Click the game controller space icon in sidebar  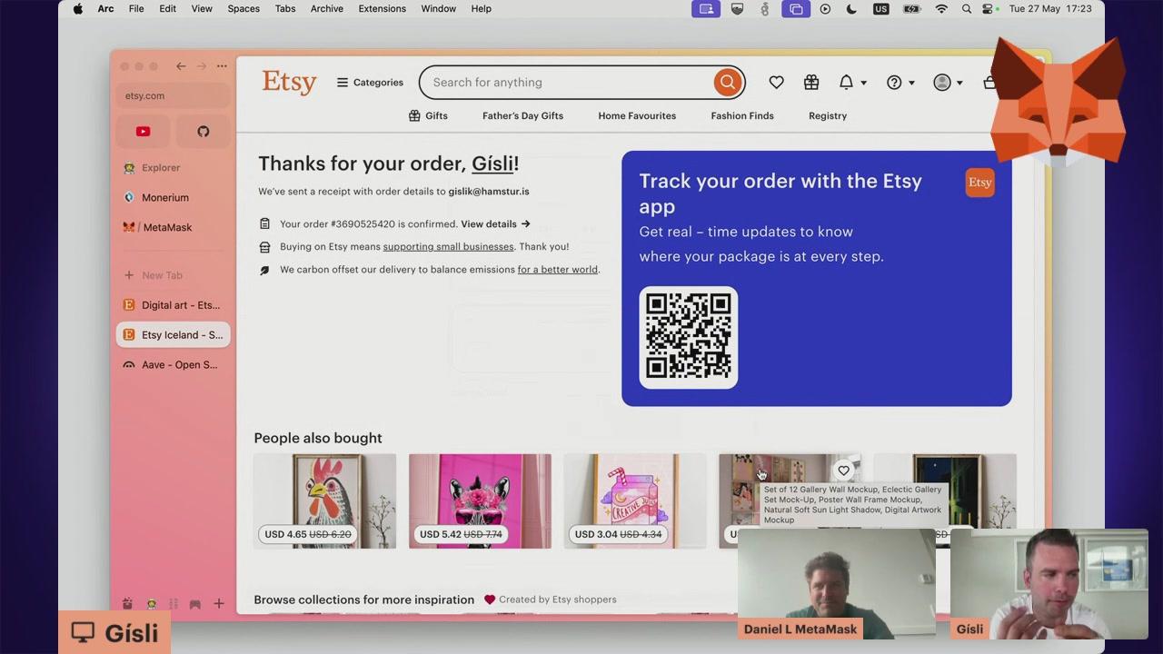[x=194, y=604]
